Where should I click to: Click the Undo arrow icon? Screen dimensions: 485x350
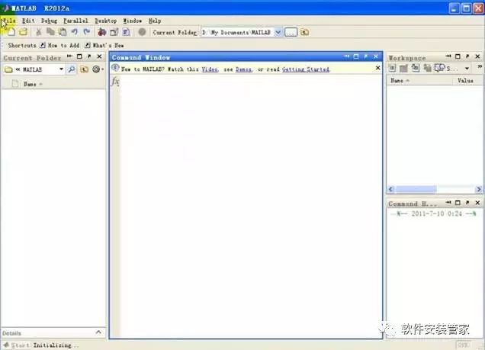74,32
